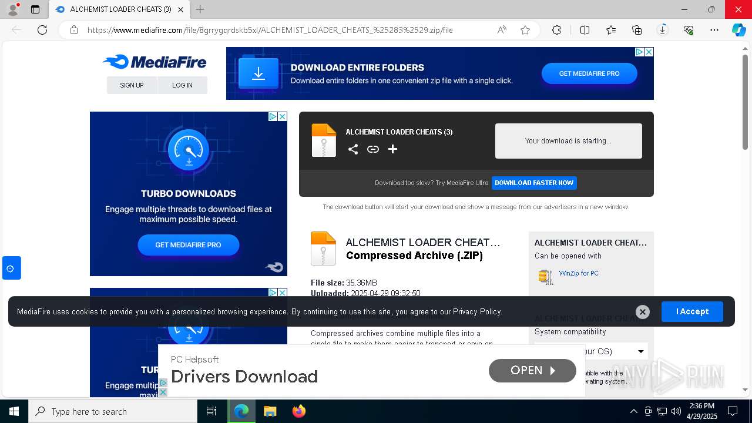752x423 pixels.
Task: Open File Explorer from taskbar
Action: pos(270,411)
